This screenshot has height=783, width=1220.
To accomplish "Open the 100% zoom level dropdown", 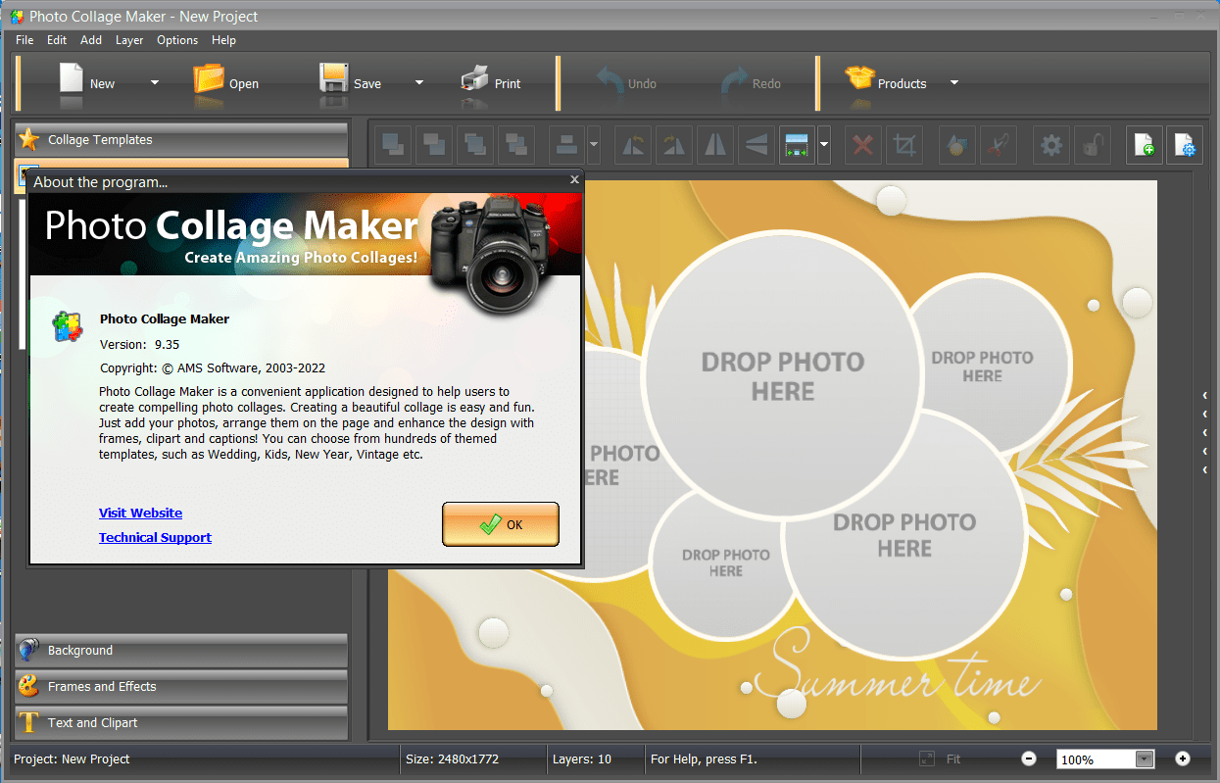I will click(x=1145, y=759).
